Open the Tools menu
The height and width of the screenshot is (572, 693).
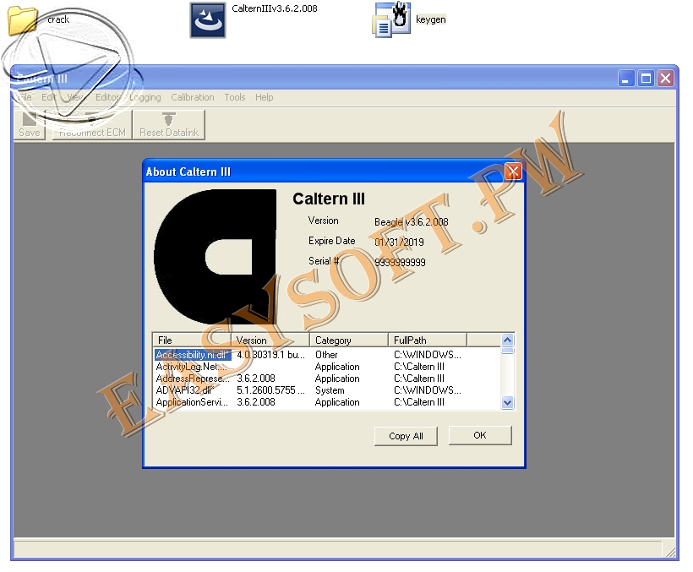[x=235, y=97]
